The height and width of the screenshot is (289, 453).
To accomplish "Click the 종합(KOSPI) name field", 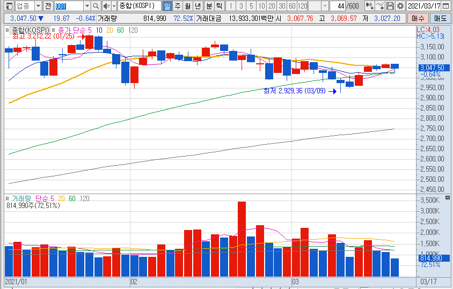I will coord(139,5).
